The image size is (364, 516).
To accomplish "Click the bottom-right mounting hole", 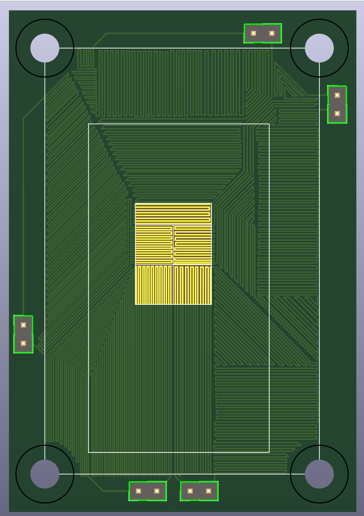I will point(319,474).
